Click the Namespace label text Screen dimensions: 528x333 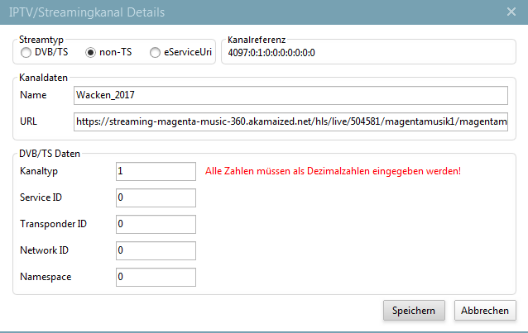(x=46, y=278)
